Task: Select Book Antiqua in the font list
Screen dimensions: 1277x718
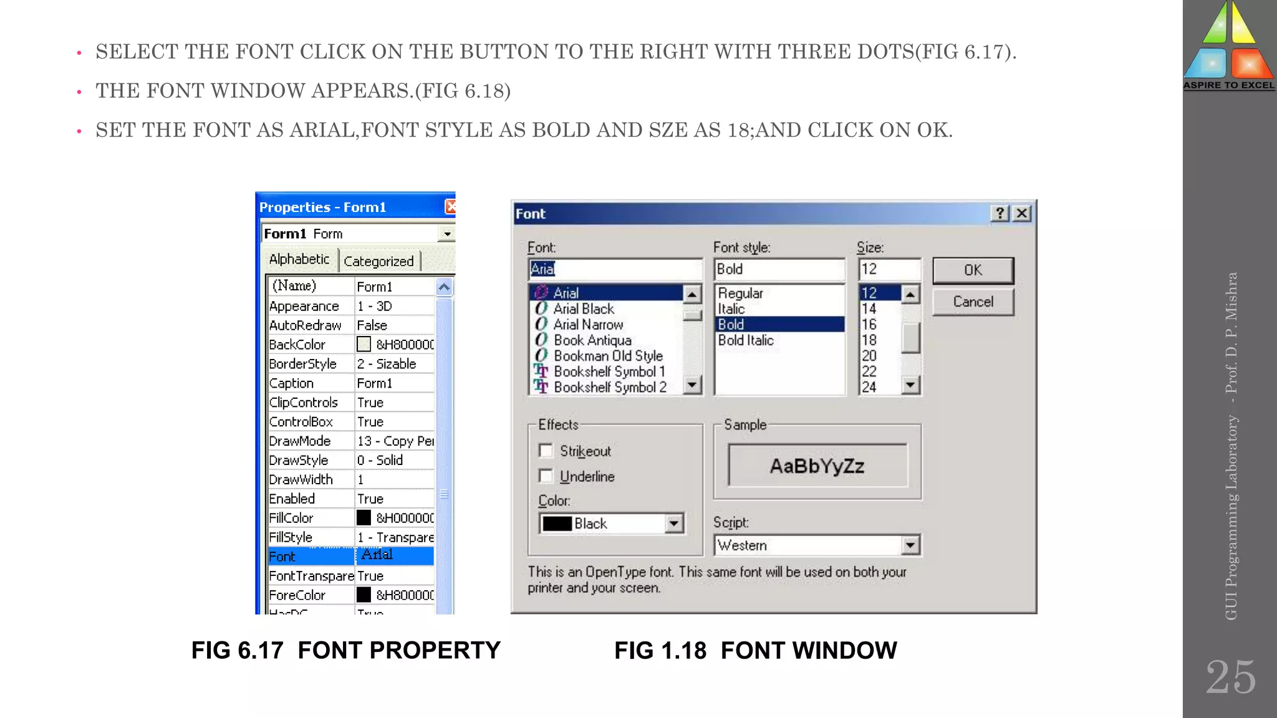Action: pyautogui.click(x=607, y=340)
